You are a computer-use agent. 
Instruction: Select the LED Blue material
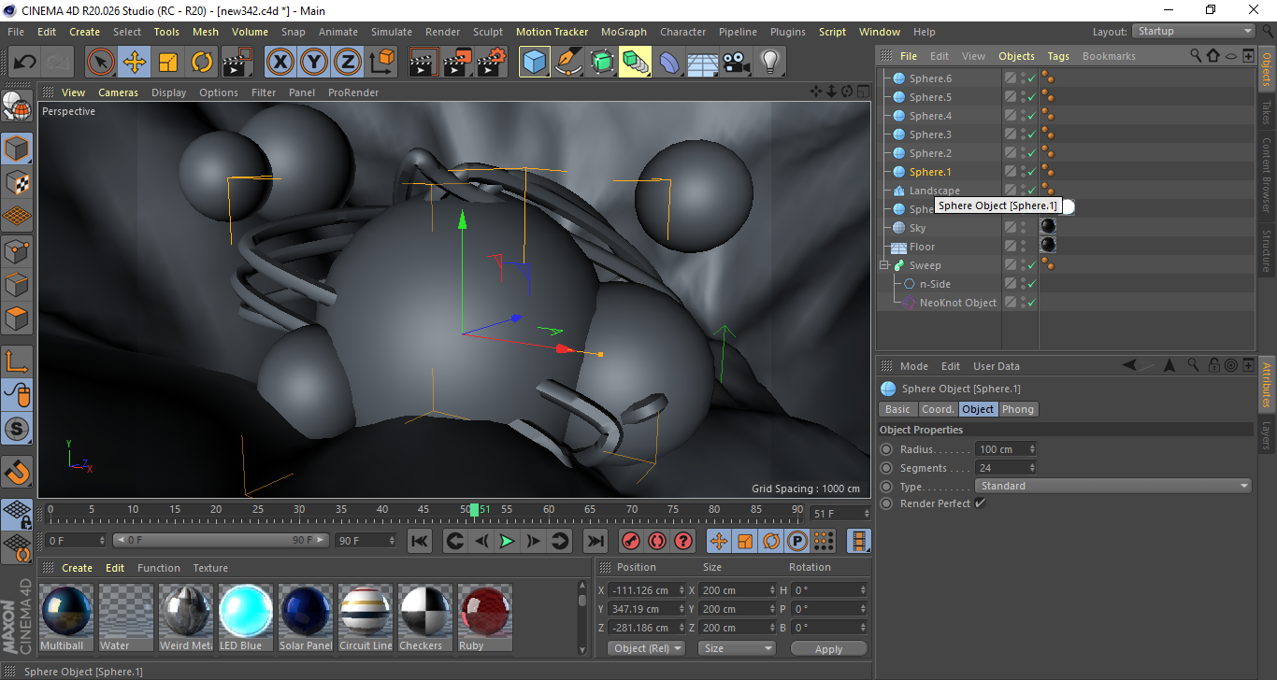pyautogui.click(x=245, y=617)
